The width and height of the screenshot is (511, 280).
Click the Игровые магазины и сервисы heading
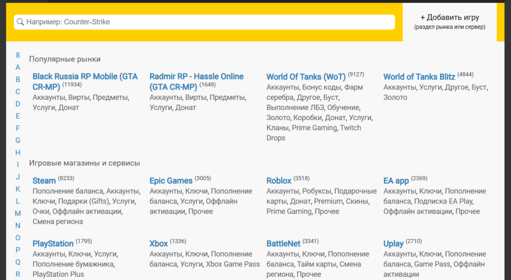[x=85, y=163]
